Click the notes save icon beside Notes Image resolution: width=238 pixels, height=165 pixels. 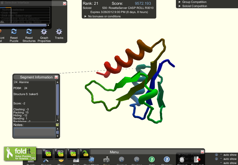click(x=57, y=125)
